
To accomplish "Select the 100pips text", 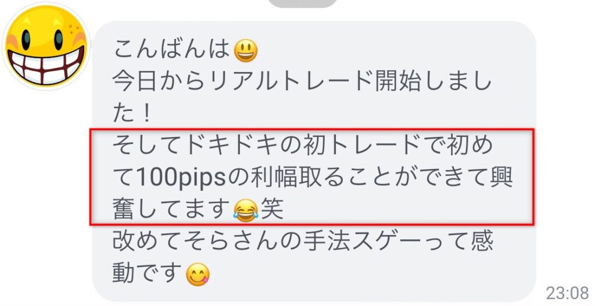I will click(181, 178).
